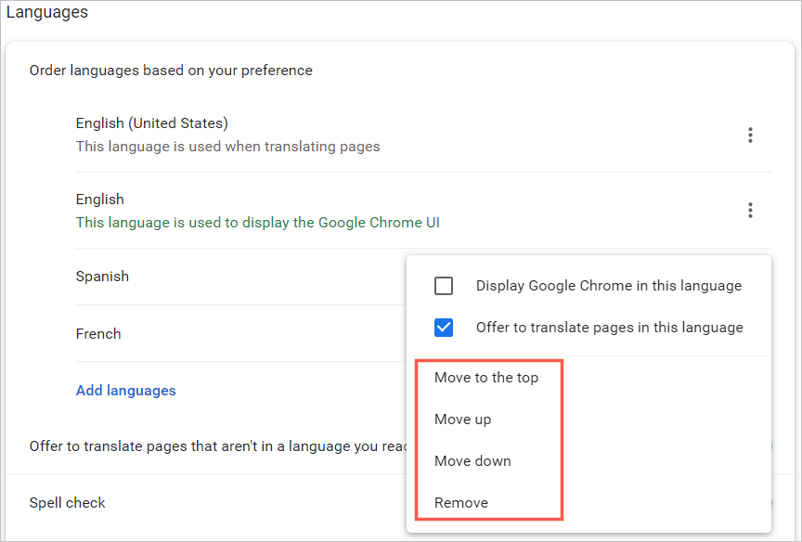This screenshot has width=802, height=542.
Task: Select the French language row
Action: coord(98,334)
